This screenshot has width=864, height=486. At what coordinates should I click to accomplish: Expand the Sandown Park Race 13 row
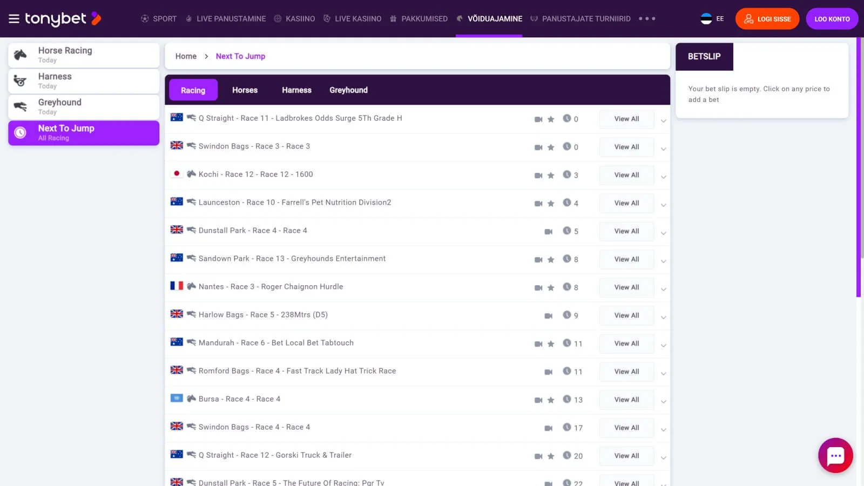point(663,260)
